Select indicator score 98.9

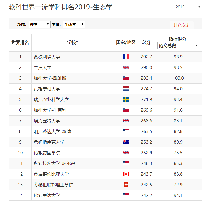178,57
